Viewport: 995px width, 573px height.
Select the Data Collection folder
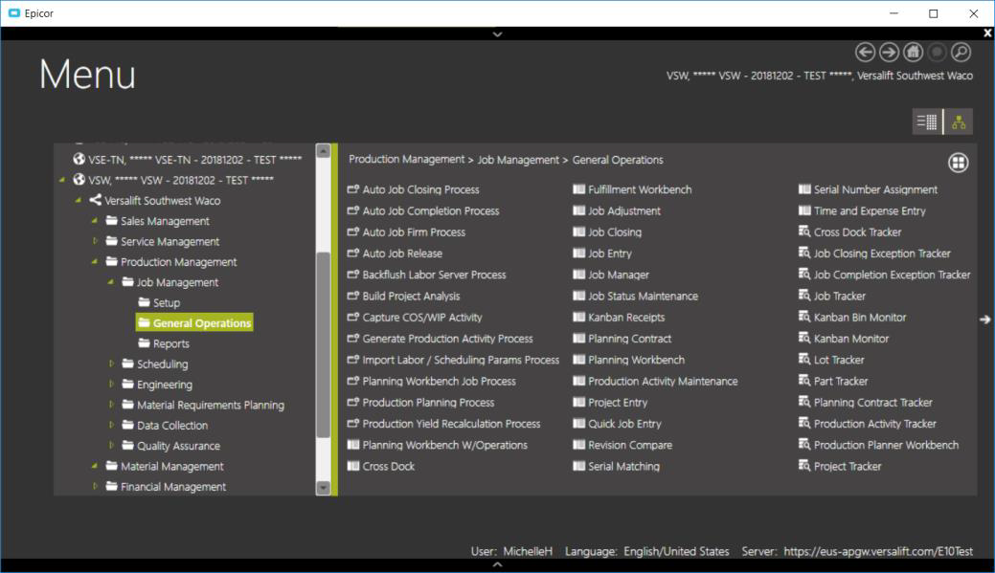point(165,426)
